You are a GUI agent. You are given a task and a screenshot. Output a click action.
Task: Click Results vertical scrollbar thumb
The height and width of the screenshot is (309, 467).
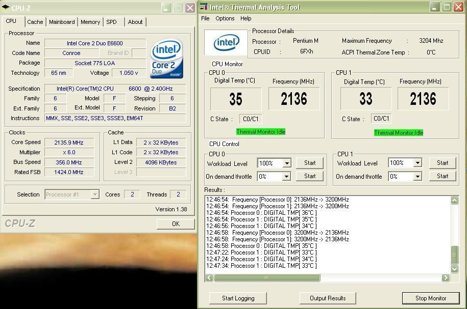[454, 255]
